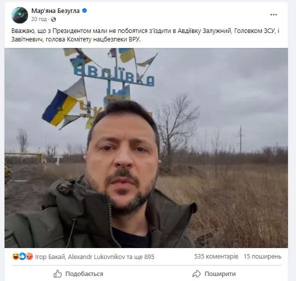
Task: Open the three-dot post options menu
Action: coord(273,14)
